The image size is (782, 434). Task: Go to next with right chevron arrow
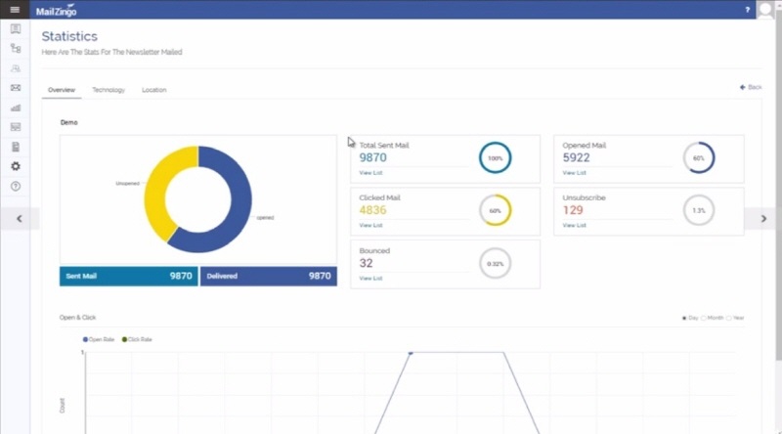763,219
